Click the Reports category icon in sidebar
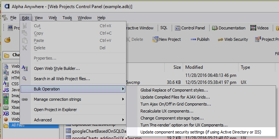The height and width of the screenshot is (139, 279). tap(6, 101)
